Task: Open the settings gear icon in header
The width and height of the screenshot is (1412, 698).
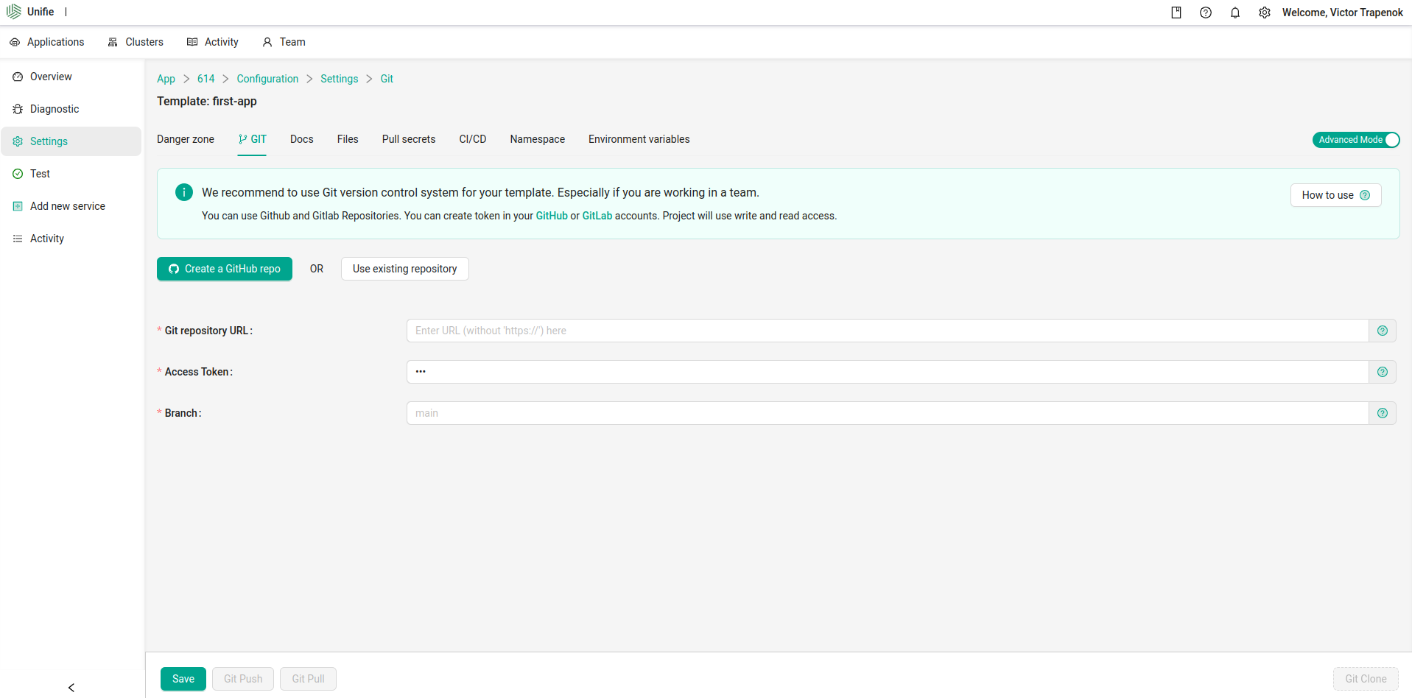Action: 1265,13
